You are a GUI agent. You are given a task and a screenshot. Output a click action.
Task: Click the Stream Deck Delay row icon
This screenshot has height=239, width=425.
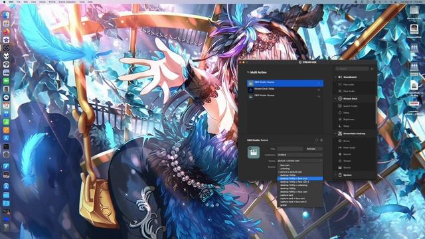pos(251,90)
